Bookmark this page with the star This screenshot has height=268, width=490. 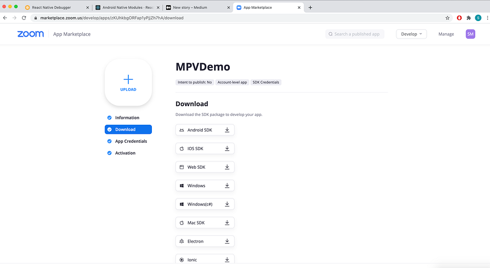tap(447, 18)
